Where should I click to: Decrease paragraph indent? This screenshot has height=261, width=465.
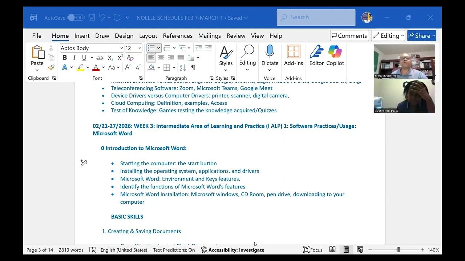(x=198, y=48)
